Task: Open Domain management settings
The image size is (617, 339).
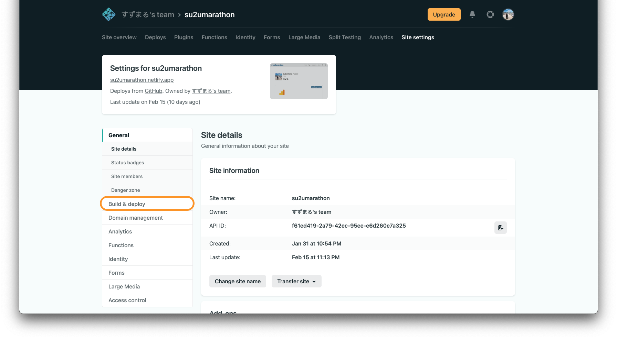Action: 147,218
